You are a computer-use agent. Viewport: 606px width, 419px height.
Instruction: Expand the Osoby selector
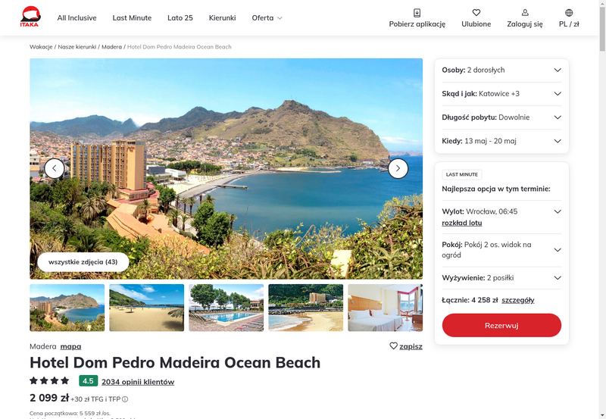click(x=501, y=70)
